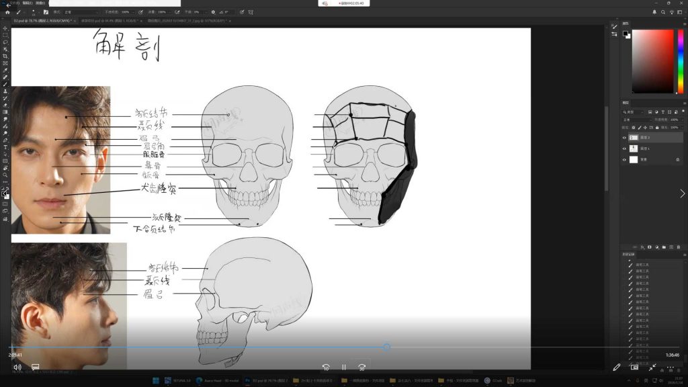Viewport: 688px width, 387px height.
Task: Select the Horizontal Type tool
Action: [5, 146]
